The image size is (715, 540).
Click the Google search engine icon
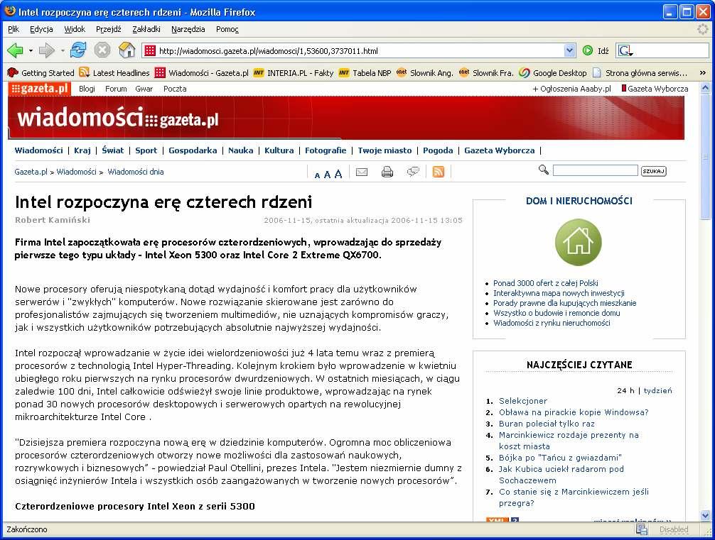click(x=624, y=50)
